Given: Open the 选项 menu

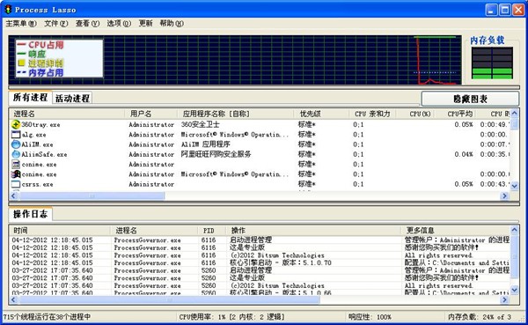Looking at the screenshot, I should 119,23.
